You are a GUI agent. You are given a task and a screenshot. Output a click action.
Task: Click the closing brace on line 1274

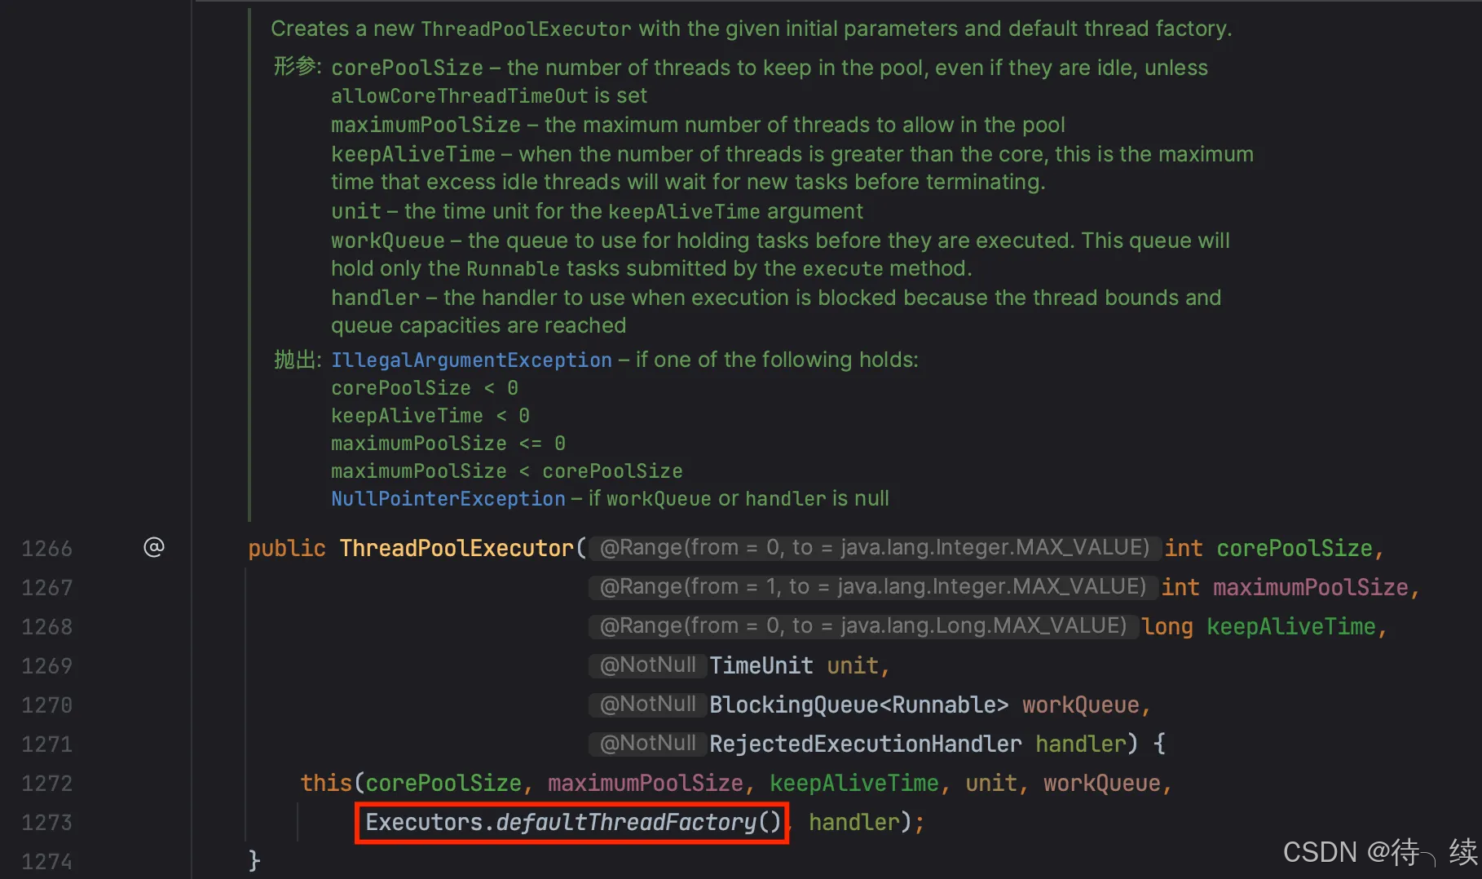(x=254, y=861)
